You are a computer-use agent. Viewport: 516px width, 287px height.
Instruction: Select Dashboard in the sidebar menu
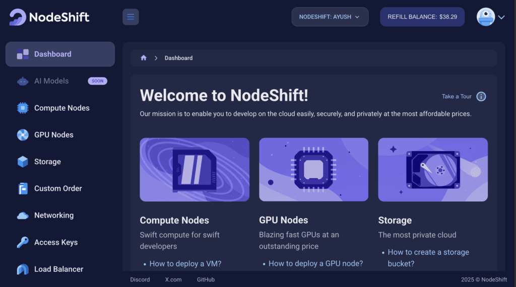60,54
